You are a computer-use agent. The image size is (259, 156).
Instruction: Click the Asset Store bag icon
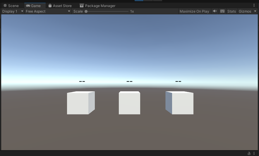(50, 6)
